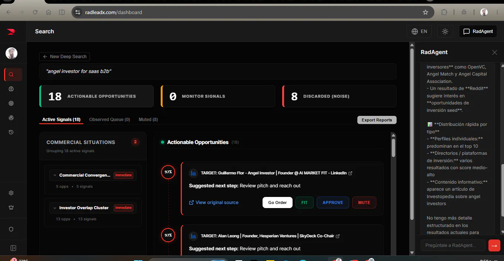
Task: Switch to the Muted (8) tab
Action: (148, 120)
